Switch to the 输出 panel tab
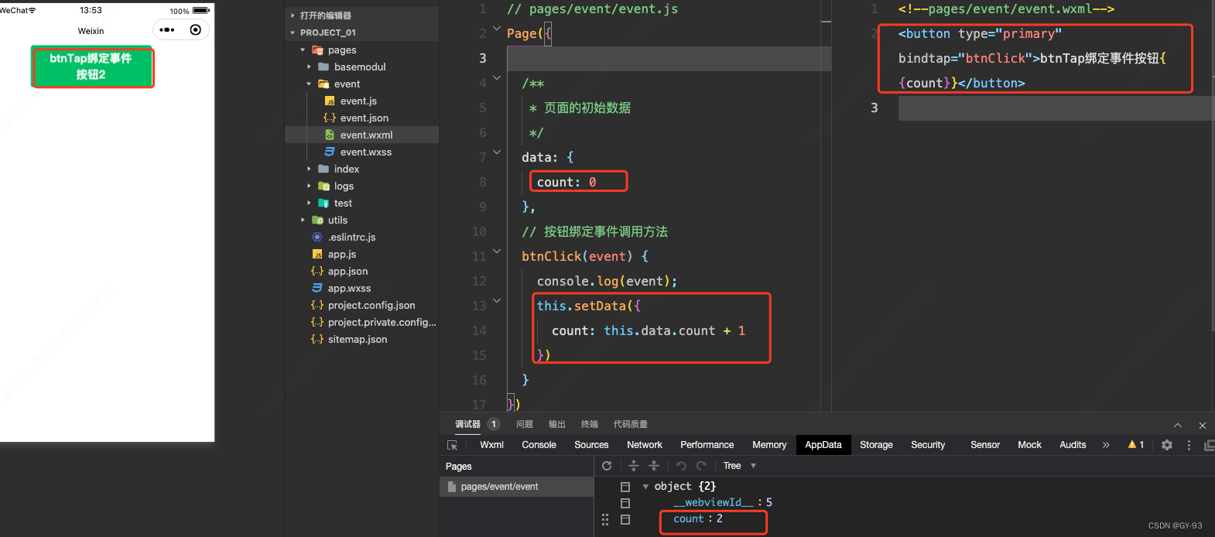 click(x=557, y=425)
